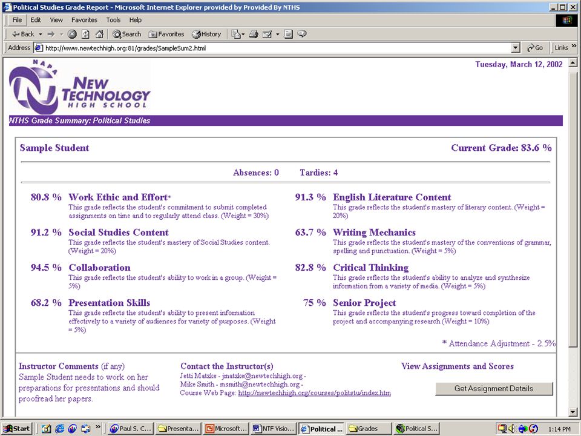Click the Collaboration heading
Screen dimensions: 581x436
[99, 268]
